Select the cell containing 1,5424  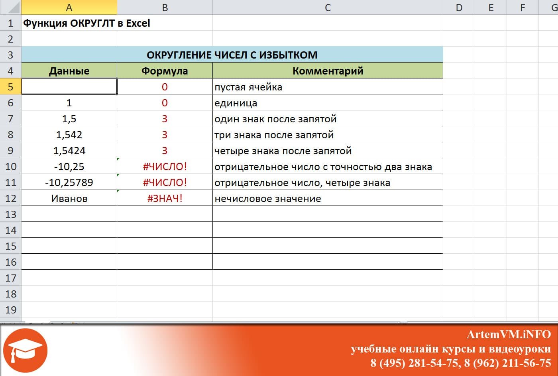click(69, 151)
